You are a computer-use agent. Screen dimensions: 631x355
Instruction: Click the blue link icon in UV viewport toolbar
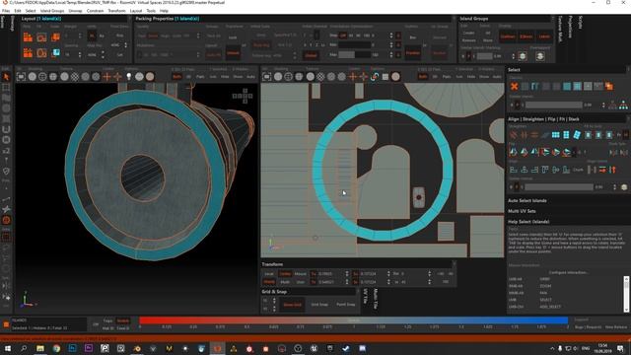375,77
